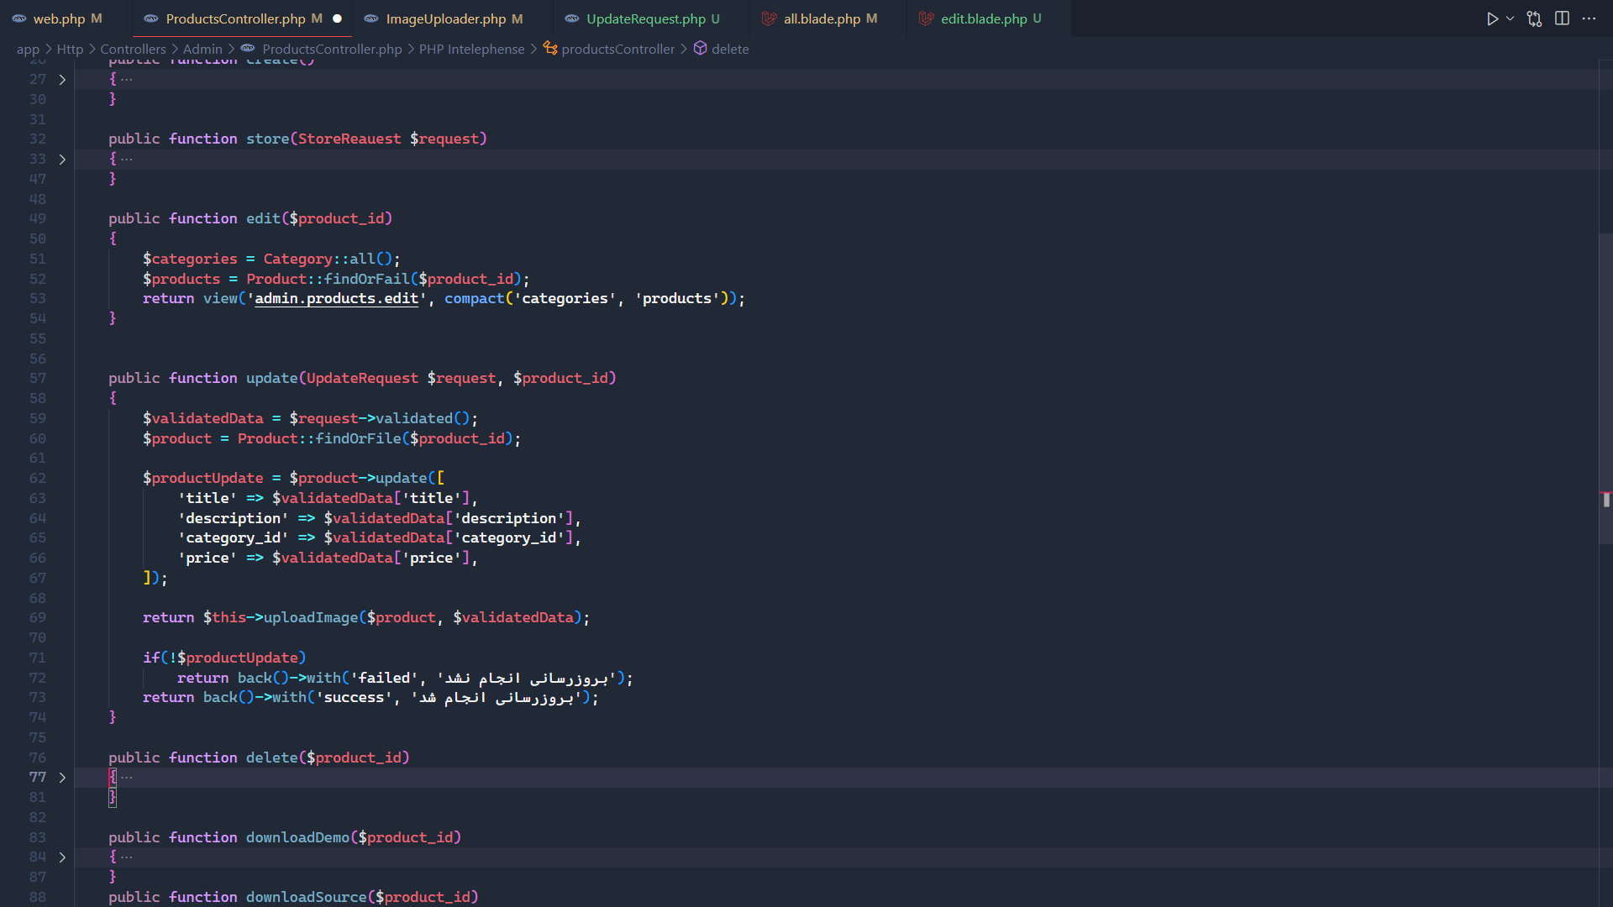Click 'findOrFail' method on line 52
Image resolution: width=1613 pixels, height=907 pixels.
[x=367, y=280]
